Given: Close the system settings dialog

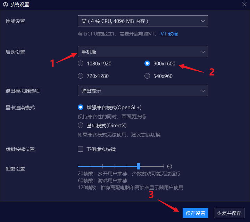Looking at the screenshot, I should pyautogui.click(x=244, y=4).
